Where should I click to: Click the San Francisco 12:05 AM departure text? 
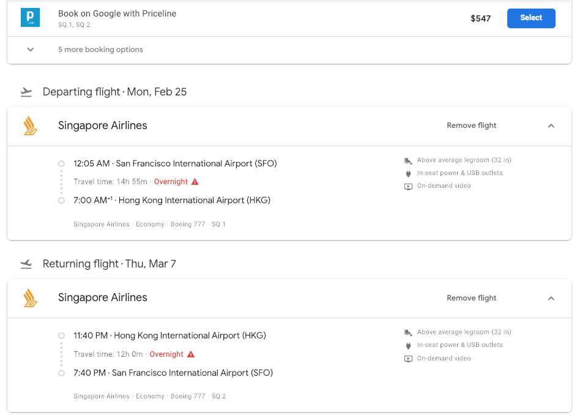point(175,163)
